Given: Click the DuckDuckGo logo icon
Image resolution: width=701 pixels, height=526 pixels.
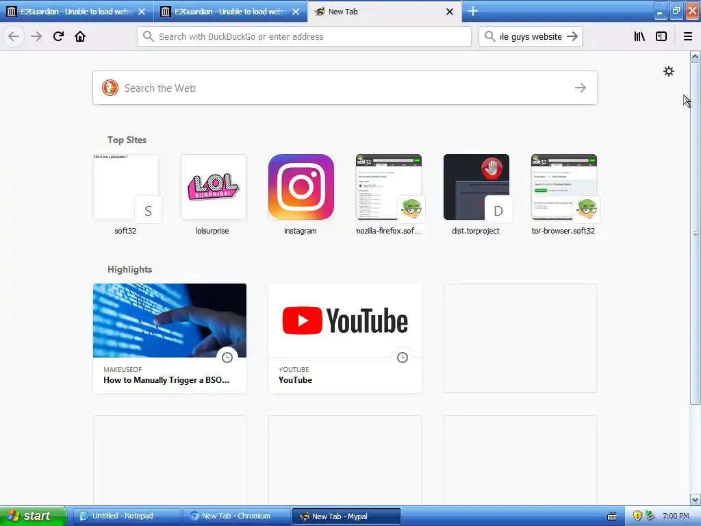Looking at the screenshot, I should click(x=110, y=88).
